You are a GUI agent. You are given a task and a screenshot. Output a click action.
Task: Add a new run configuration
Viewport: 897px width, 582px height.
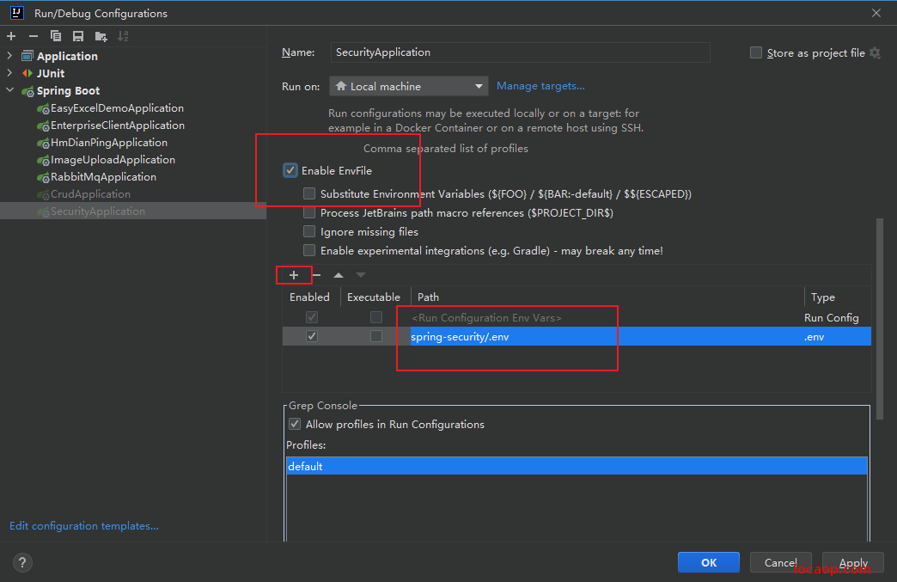(11, 37)
